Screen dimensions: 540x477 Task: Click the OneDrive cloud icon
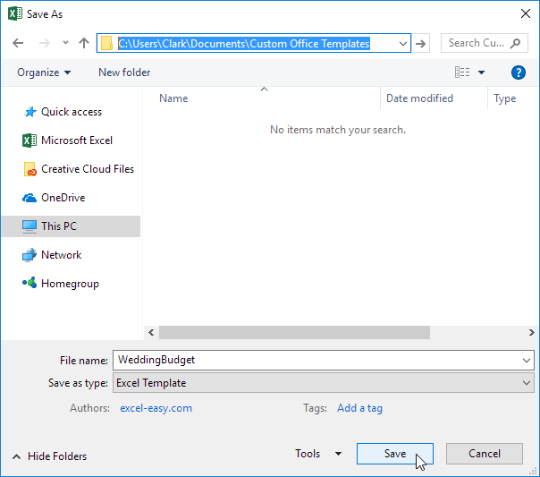(x=30, y=198)
